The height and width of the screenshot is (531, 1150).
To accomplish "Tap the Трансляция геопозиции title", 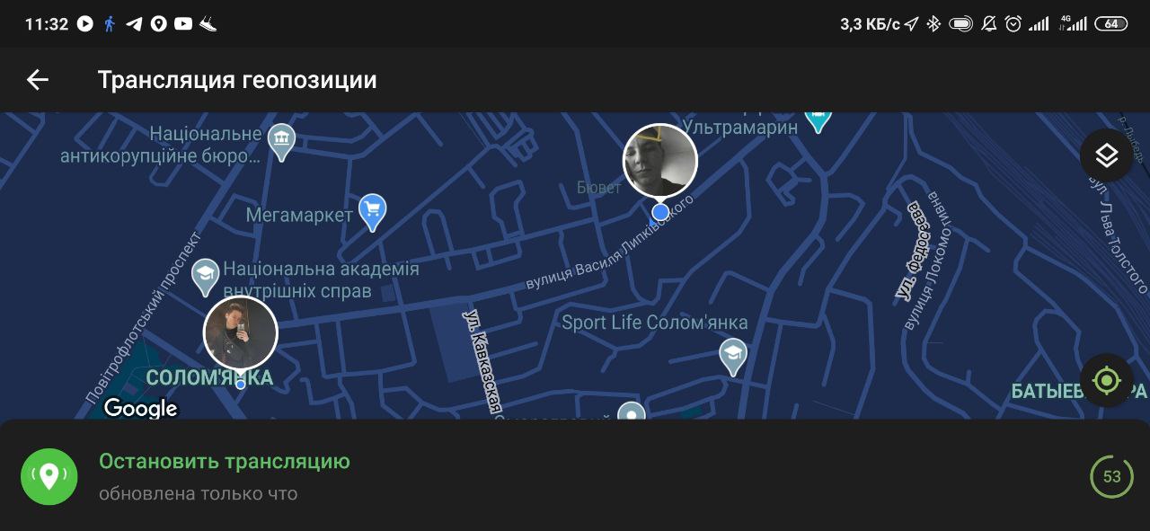I will click(x=237, y=80).
